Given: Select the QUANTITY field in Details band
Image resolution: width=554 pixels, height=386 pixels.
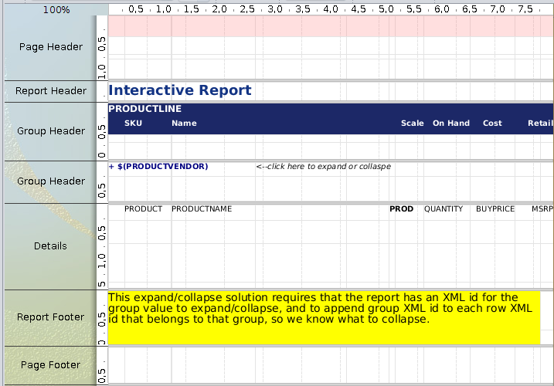Looking at the screenshot, I should tap(444, 208).
